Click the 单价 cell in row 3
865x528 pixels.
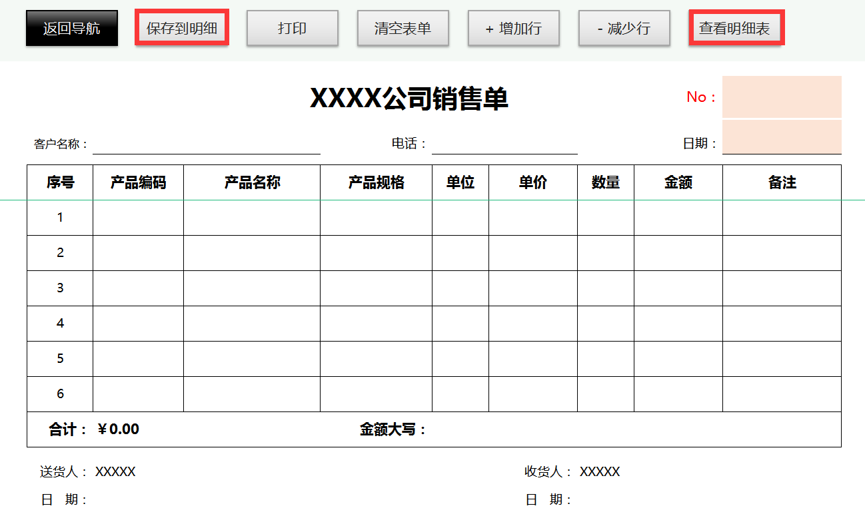(533, 288)
